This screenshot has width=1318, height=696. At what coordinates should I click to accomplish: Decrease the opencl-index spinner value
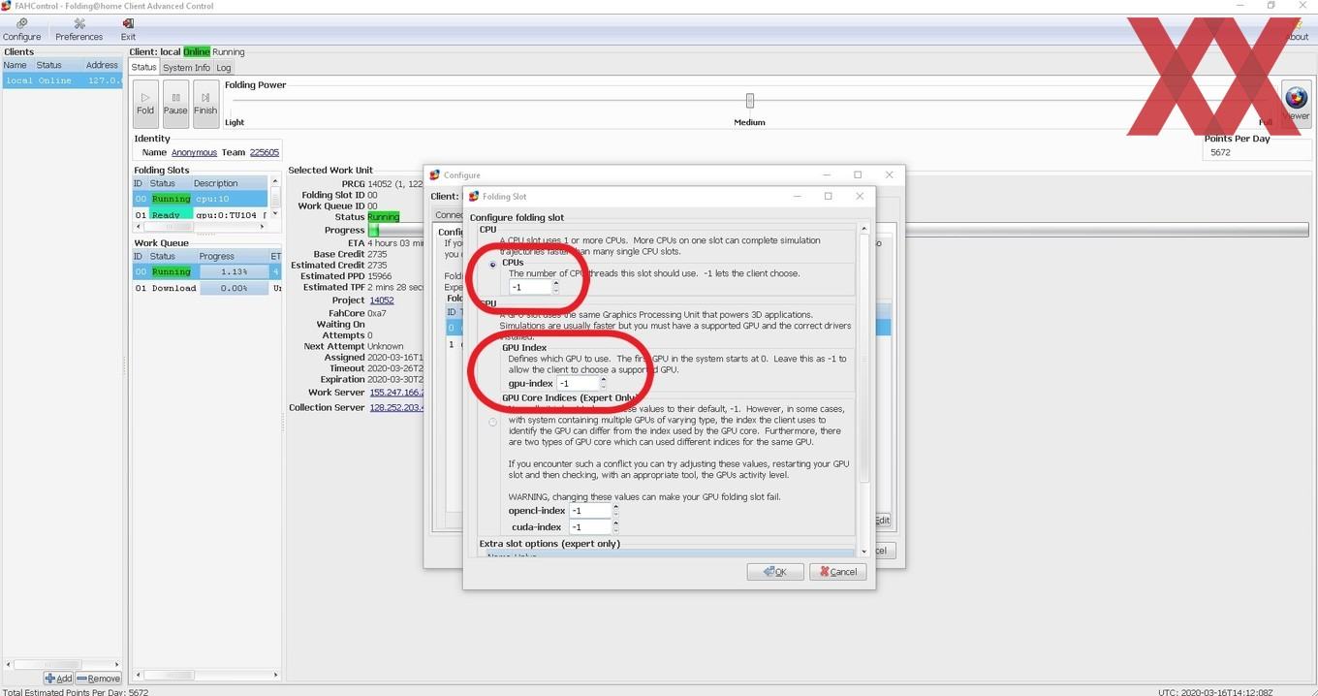tap(615, 514)
